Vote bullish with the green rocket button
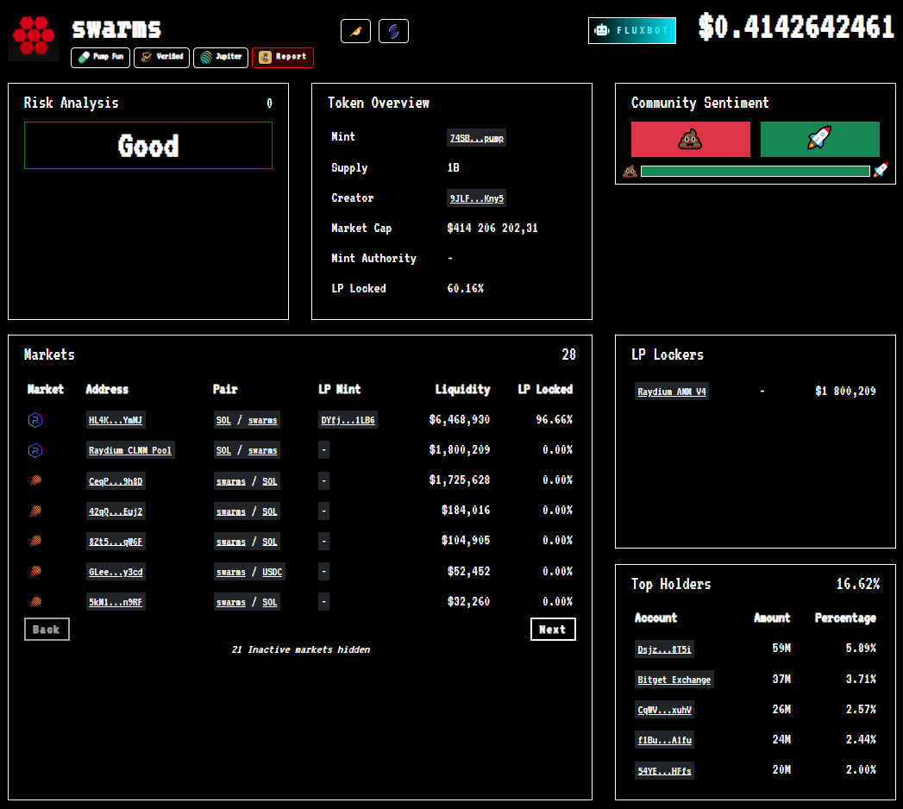 coord(820,140)
